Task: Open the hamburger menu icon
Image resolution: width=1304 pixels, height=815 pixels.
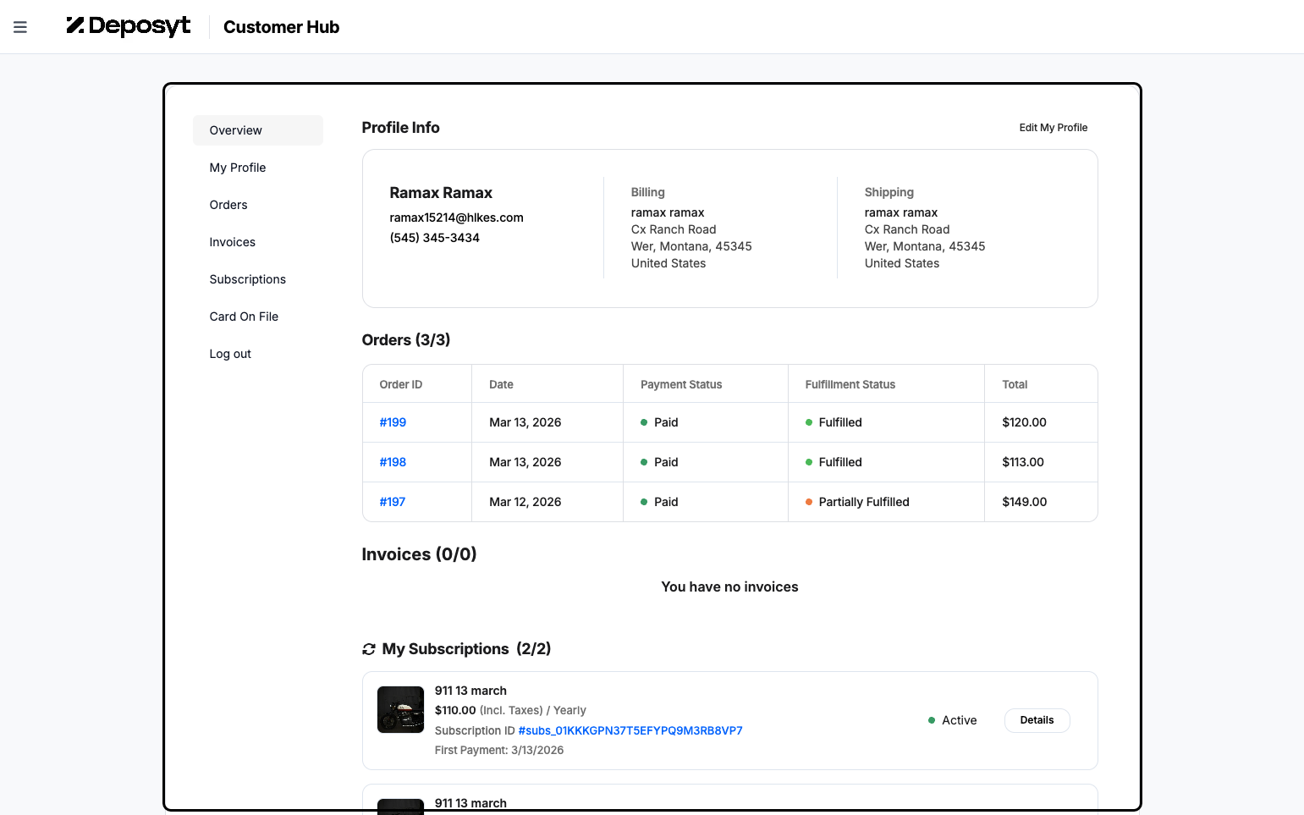Action: (x=20, y=27)
